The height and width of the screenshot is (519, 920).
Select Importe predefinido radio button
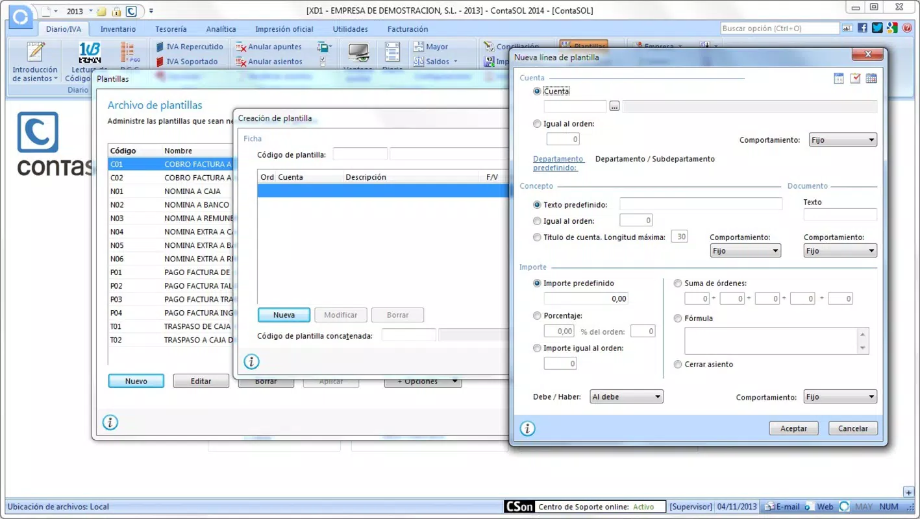pyautogui.click(x=537, y=284)
